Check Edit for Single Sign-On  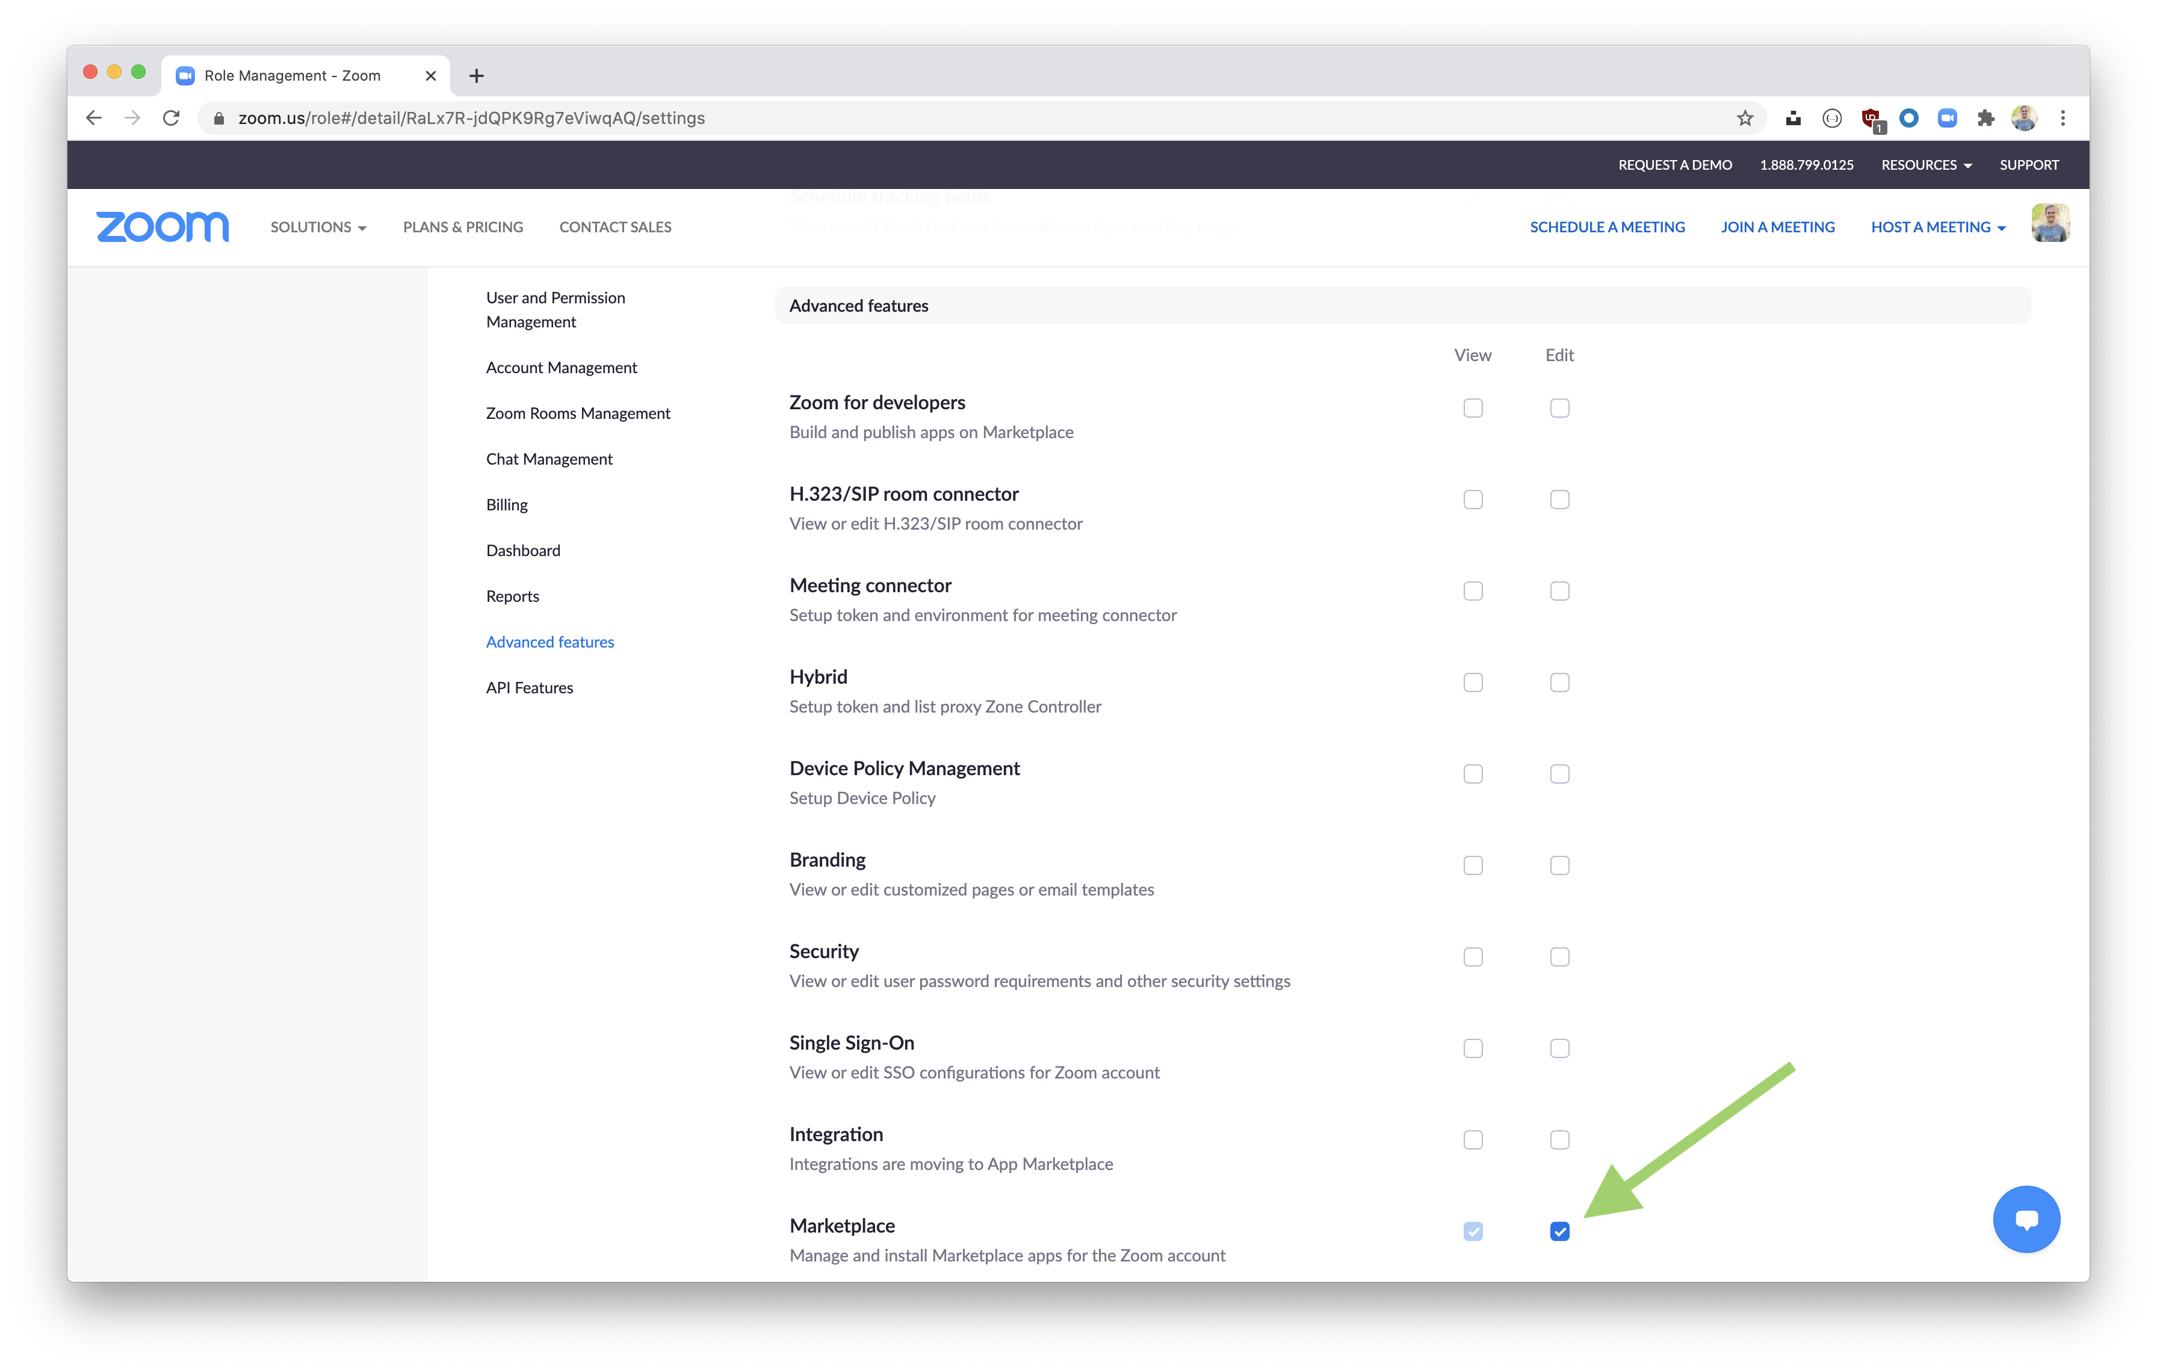point(1559,1048)
